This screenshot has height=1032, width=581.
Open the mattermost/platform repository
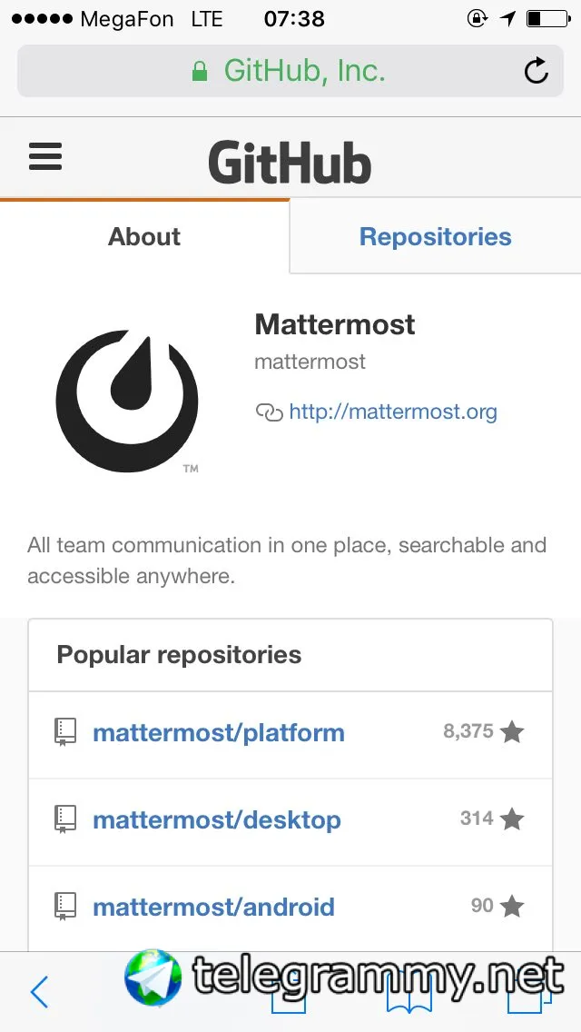[x=219, y=733]
